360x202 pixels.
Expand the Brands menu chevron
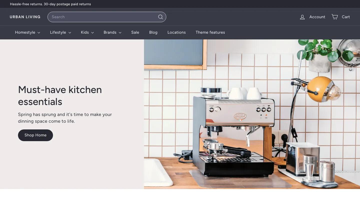pyautogui.click(x=120, y=33)
